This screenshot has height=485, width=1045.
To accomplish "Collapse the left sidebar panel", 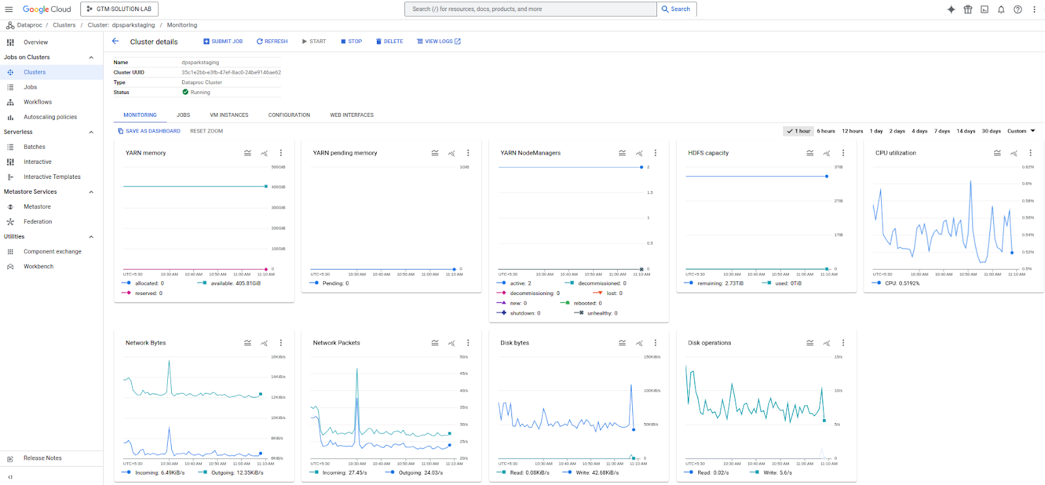I will [x=10, y=477].
